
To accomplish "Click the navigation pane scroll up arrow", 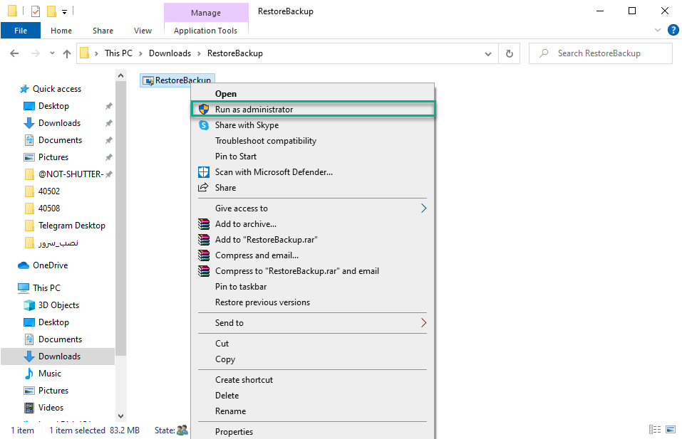I will tap(121, 75).
